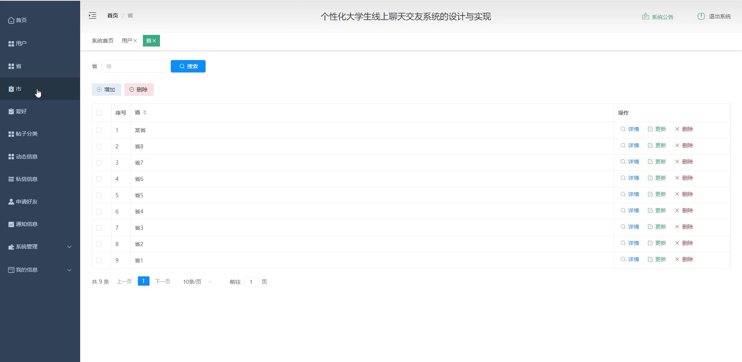This screenshot has height=362, width=742.
Task: Click 删除 for 省7 row
Action: [684, 162]
